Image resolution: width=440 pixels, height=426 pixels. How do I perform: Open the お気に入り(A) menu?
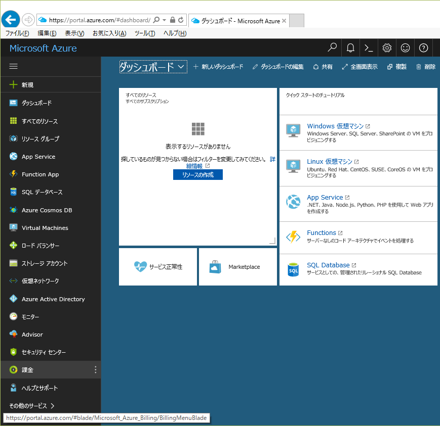pos(109,33)
